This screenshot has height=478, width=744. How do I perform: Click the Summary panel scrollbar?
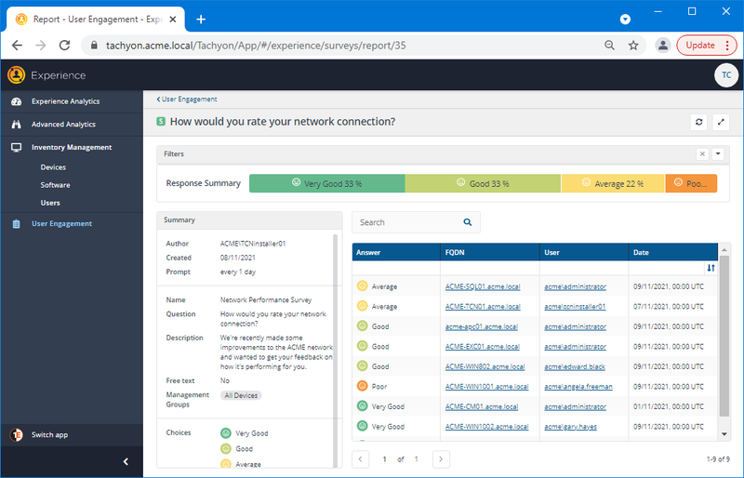336,352
